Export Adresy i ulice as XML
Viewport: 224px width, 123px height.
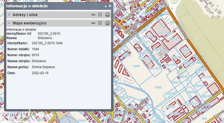[x=93, y=15]
